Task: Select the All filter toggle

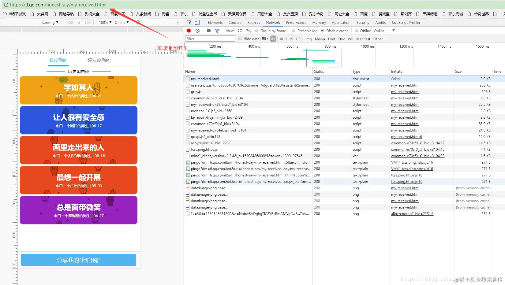Action: pyautogui.click(x=273, y=39)
